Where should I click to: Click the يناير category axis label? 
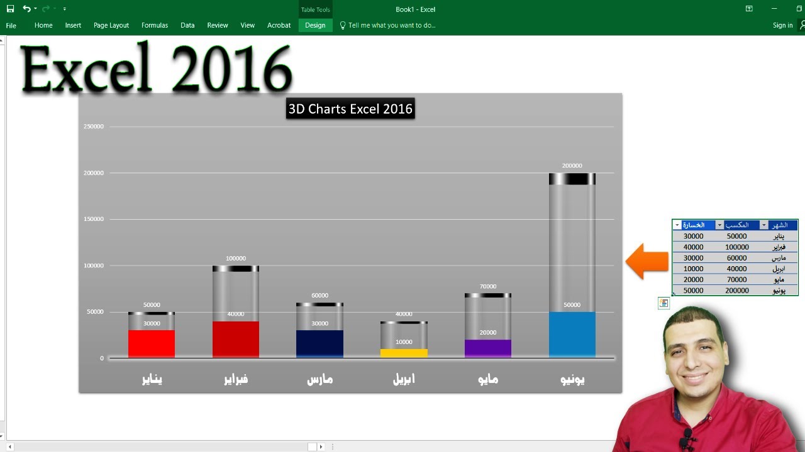pos(152,379)
